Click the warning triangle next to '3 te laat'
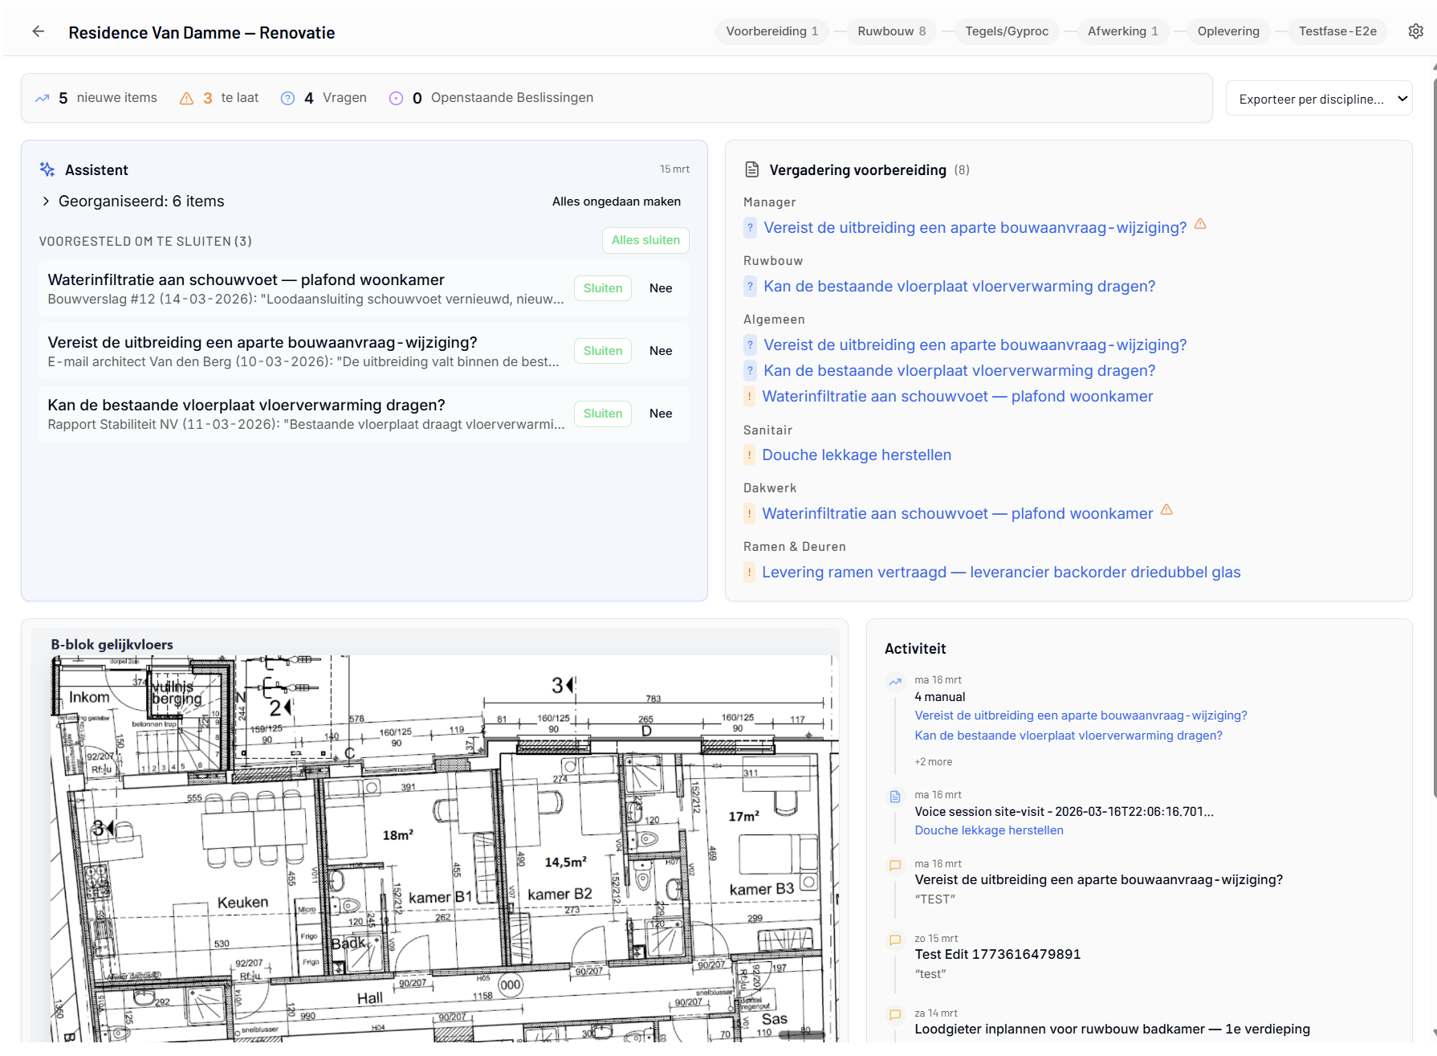This screenshot has width=1437, height=1056. (x=187, y=97)
